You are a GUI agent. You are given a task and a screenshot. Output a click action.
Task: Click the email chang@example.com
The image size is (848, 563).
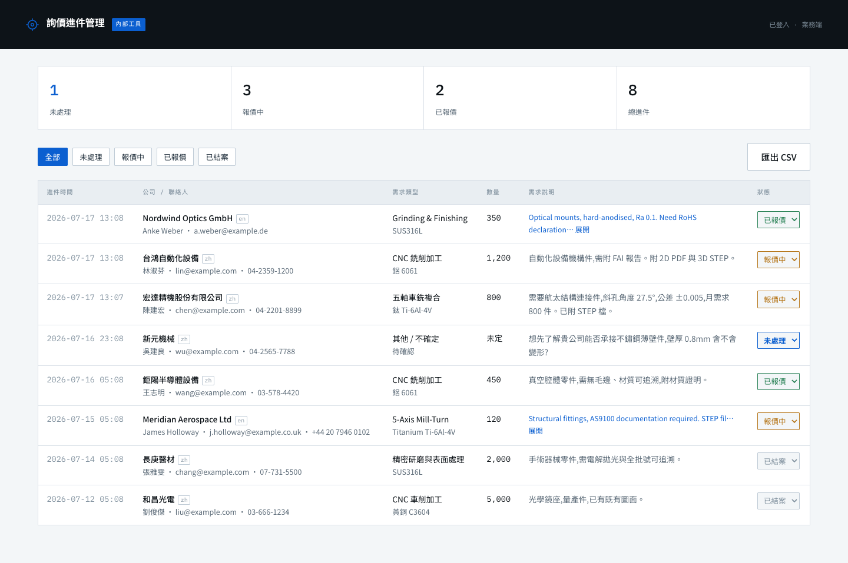coord(212,472)
